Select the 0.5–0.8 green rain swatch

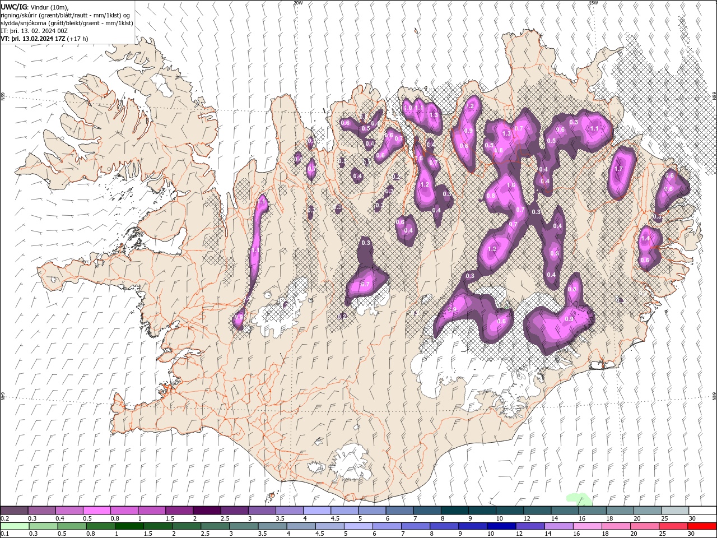(72, 526)
